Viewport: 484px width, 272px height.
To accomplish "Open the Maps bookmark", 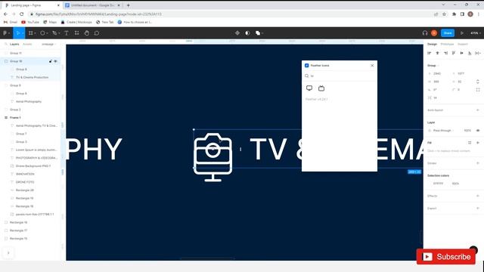I will [x=50, y=22].
